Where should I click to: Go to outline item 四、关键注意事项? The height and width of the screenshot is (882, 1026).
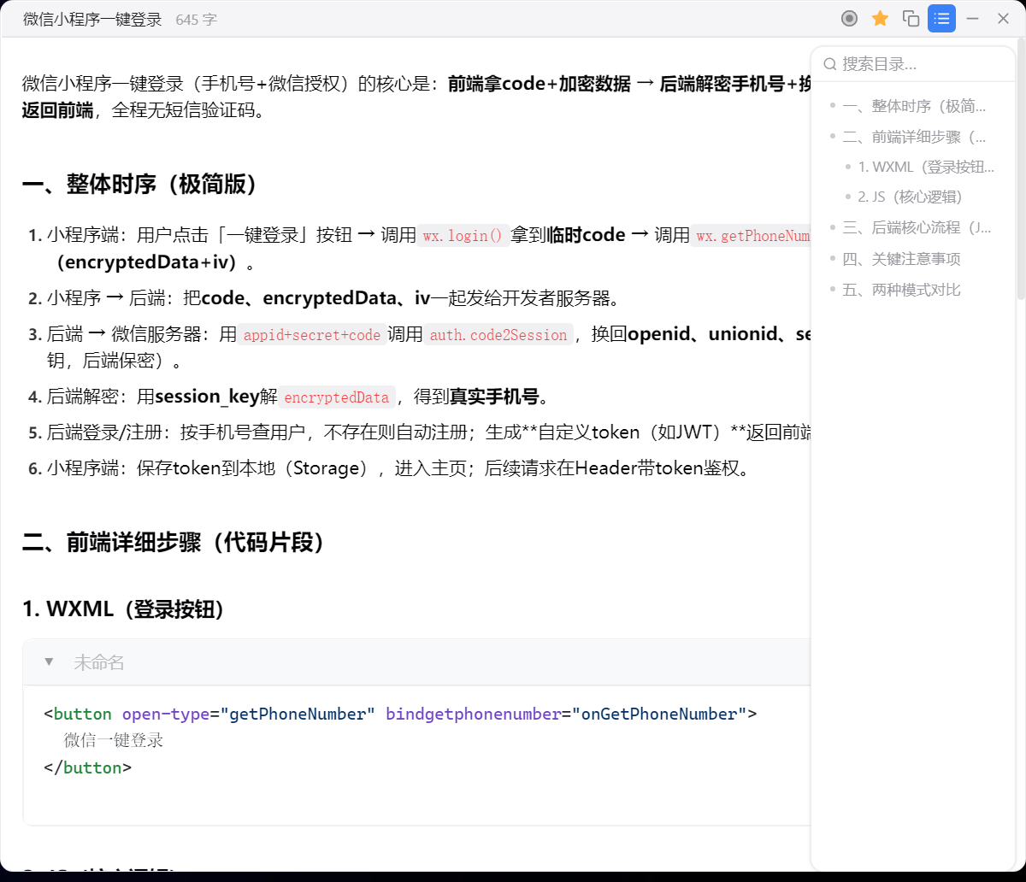coord(901,258)
